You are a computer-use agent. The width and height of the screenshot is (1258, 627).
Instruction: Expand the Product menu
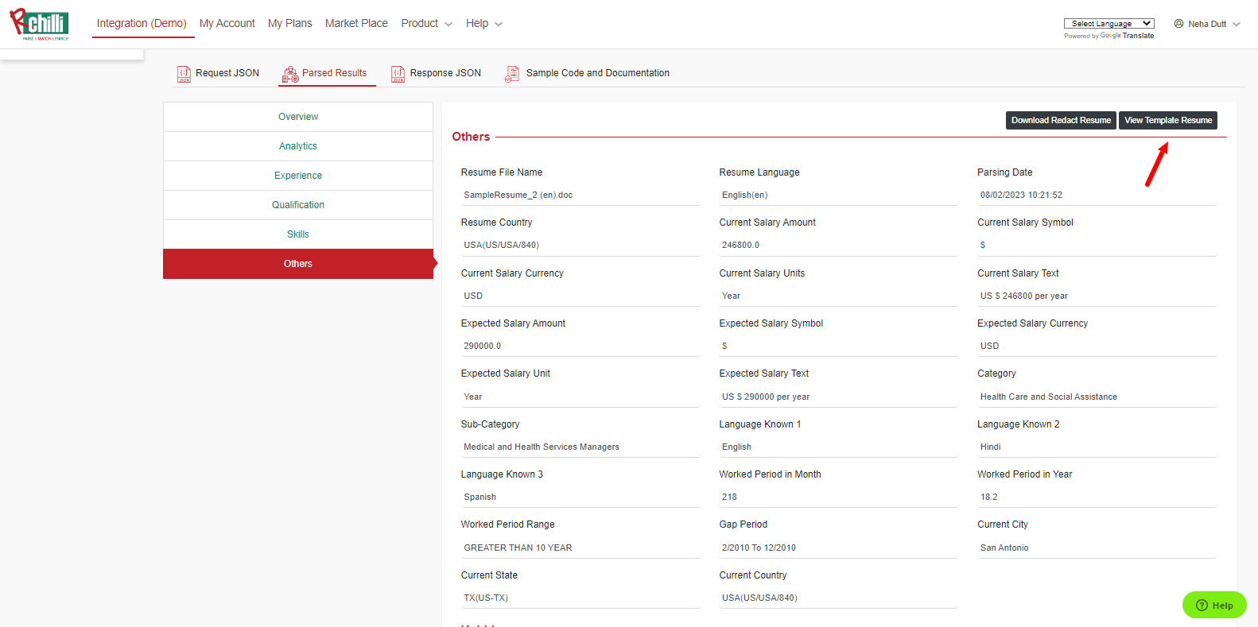pyautogui.click(x=426, y=24)
